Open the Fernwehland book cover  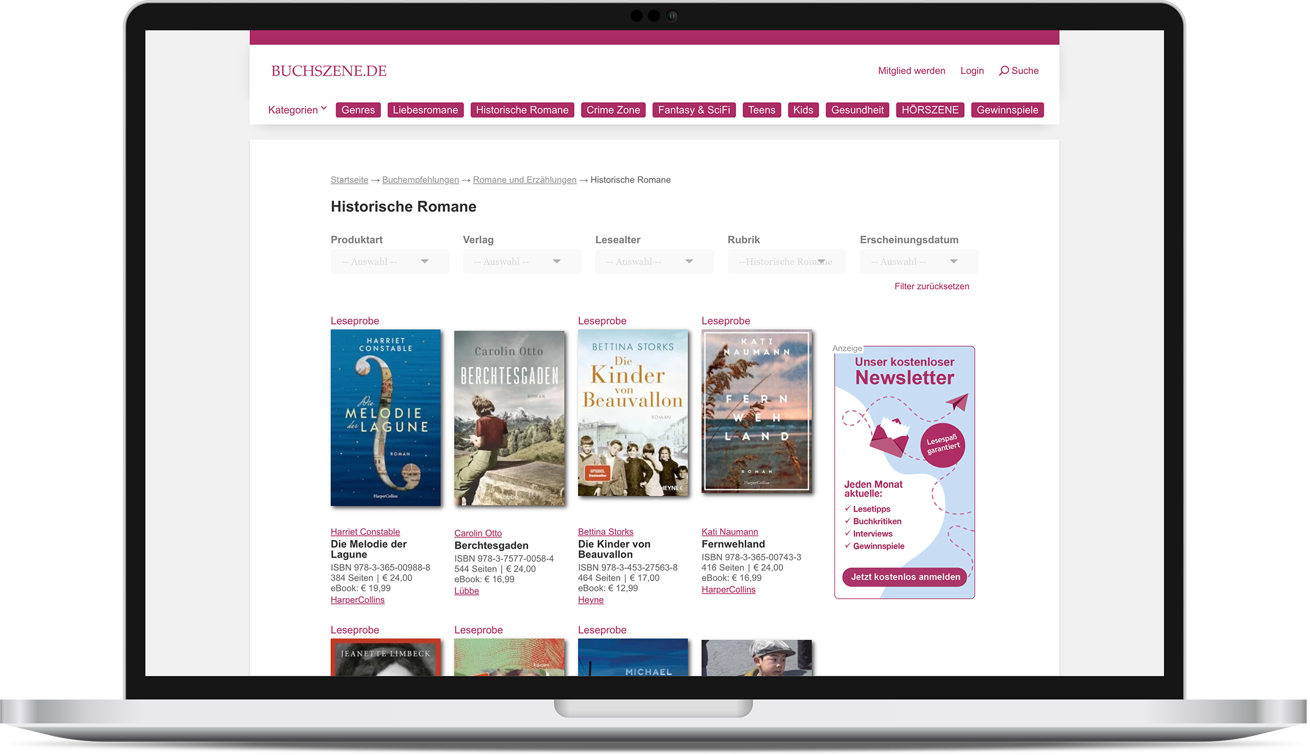pyautogui.click(x=756, y=411)
